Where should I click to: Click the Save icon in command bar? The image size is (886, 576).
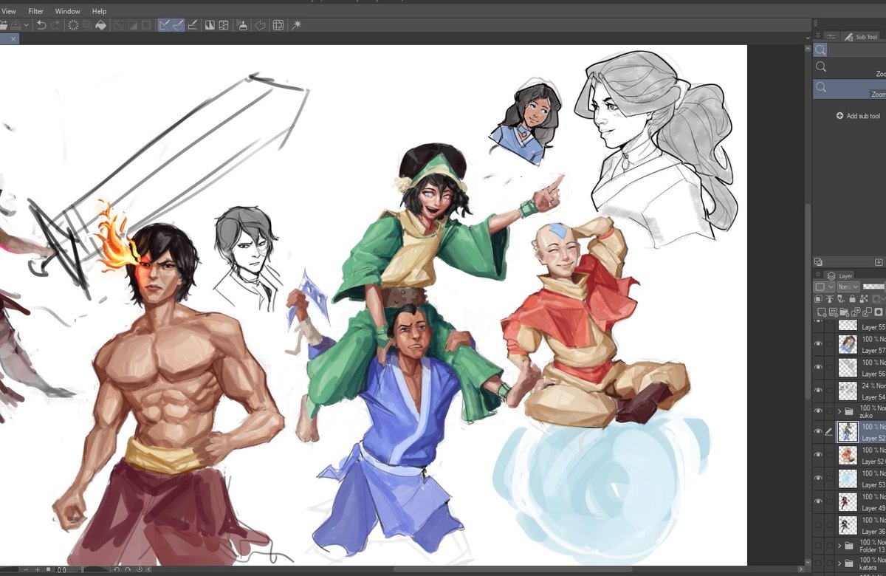(x=16, y=24)
